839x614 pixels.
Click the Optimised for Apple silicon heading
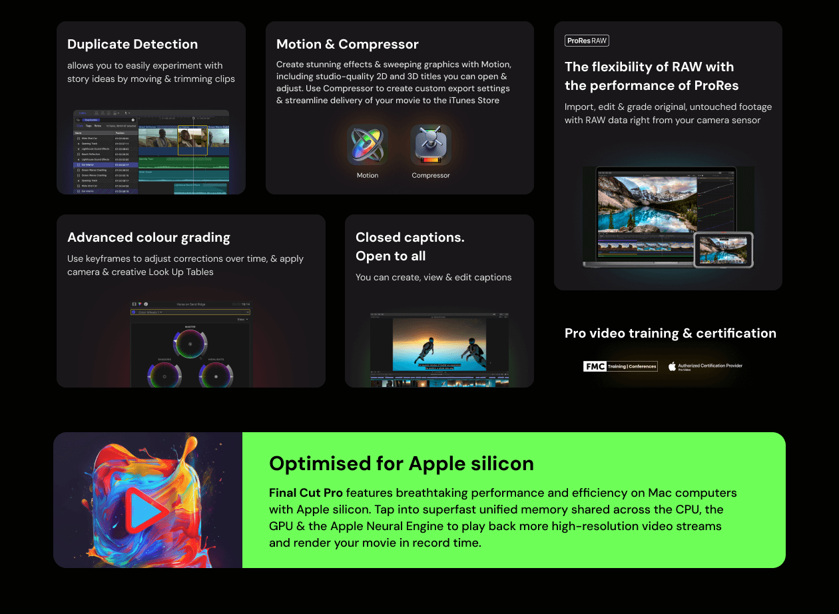click(x=402, y=463)
